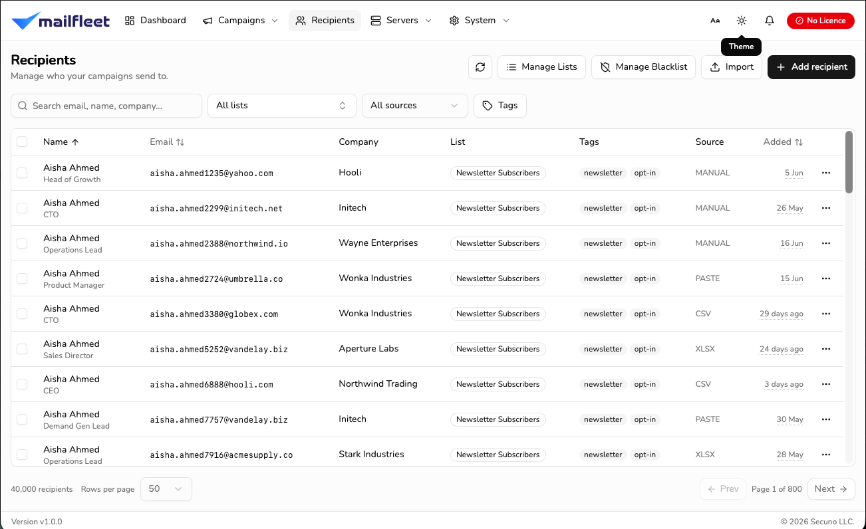
Task: Click opt-in tag in aisha.ahmed2299@initech.net row
Action: point(645,208)
